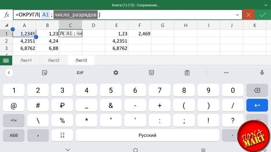Viewport: 271px width, 152px height.
Task: Tap the closing parenthesis key
Action: tap(208, 105)
